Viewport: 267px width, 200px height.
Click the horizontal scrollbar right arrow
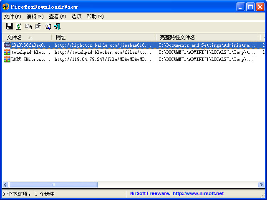point(261,185)
